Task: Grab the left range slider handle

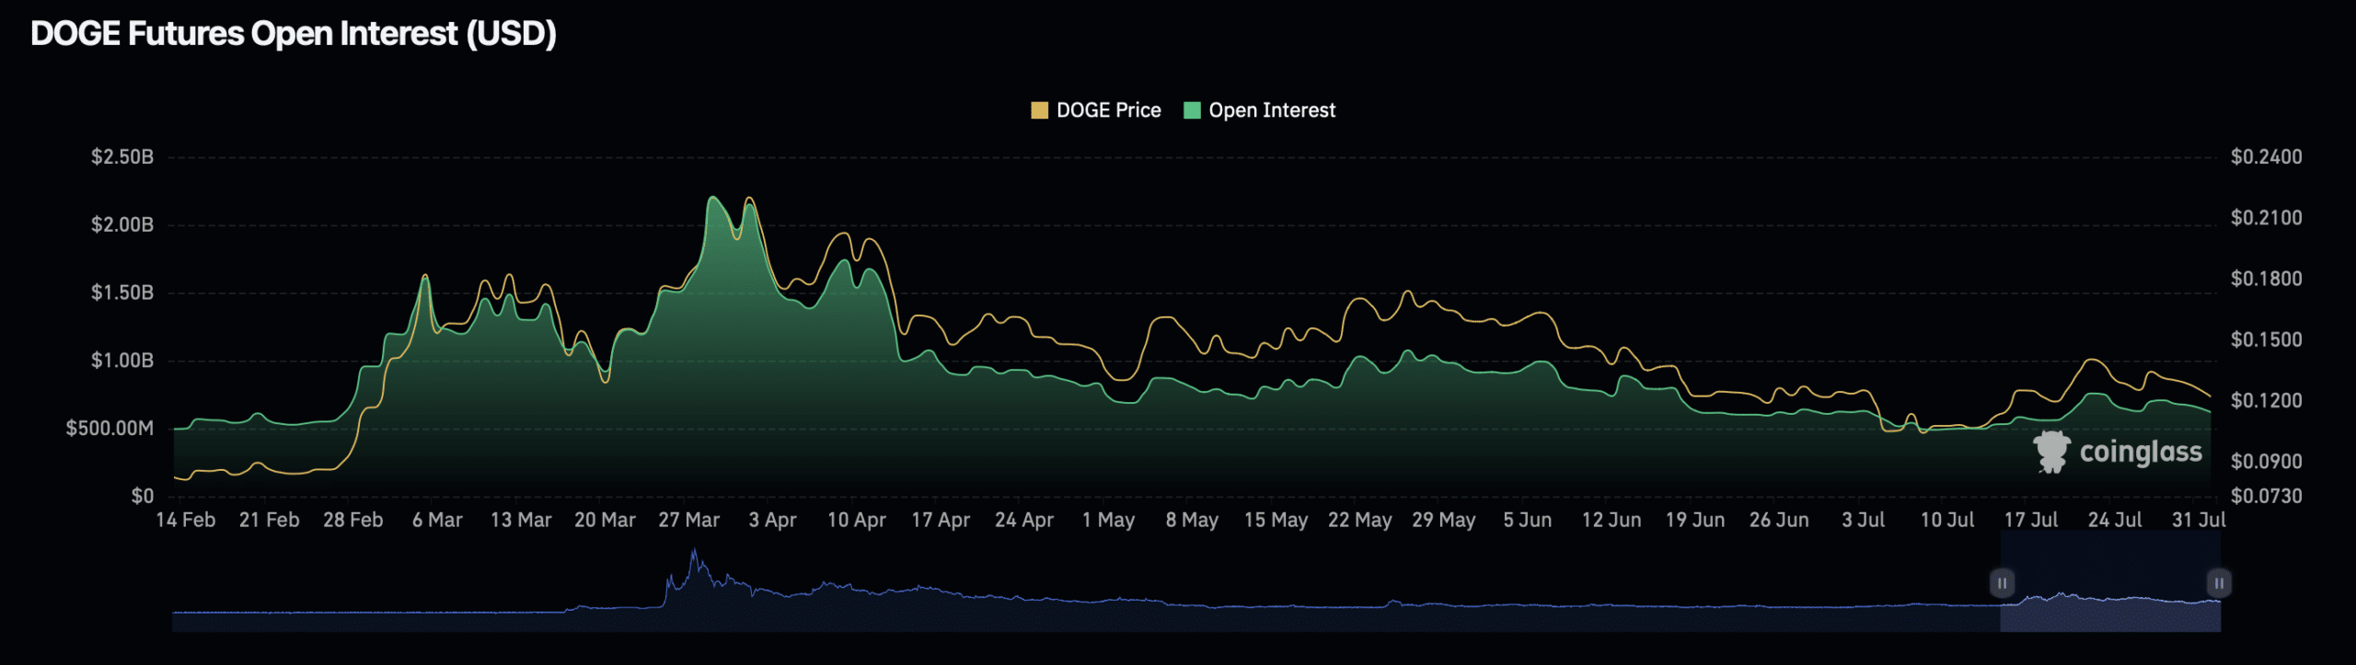Action: pyautogui.click(x=2002, y=583)
